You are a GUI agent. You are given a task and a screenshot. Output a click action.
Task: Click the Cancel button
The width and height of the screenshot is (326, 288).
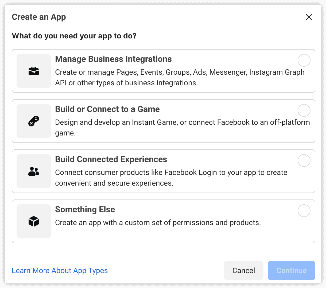point(244,270)
